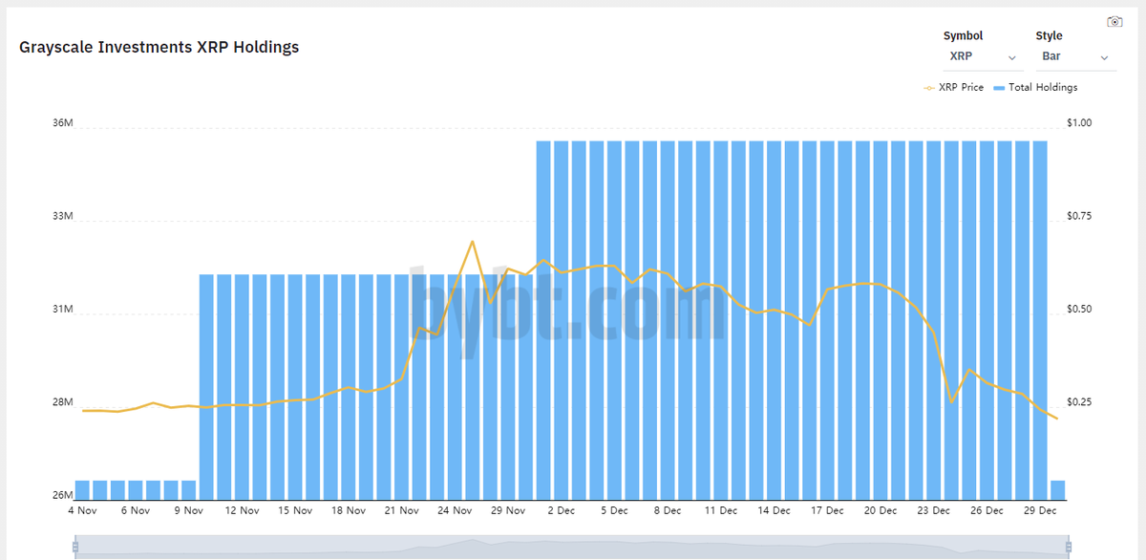Click the 4 Nov axis label
Screen dimensions: 1146x560
82,510
